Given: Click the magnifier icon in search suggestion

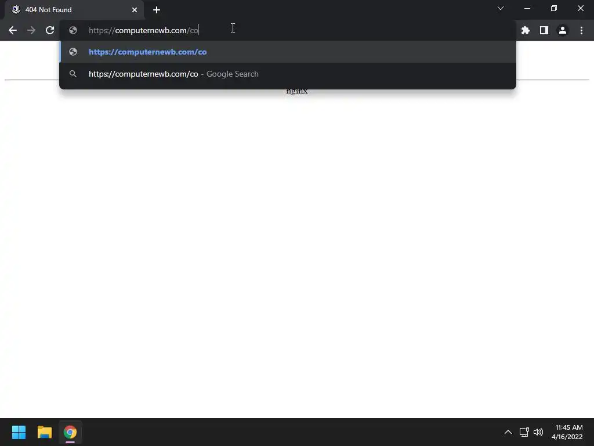Looking at the screenshot, I should click(x=73, y=74).
